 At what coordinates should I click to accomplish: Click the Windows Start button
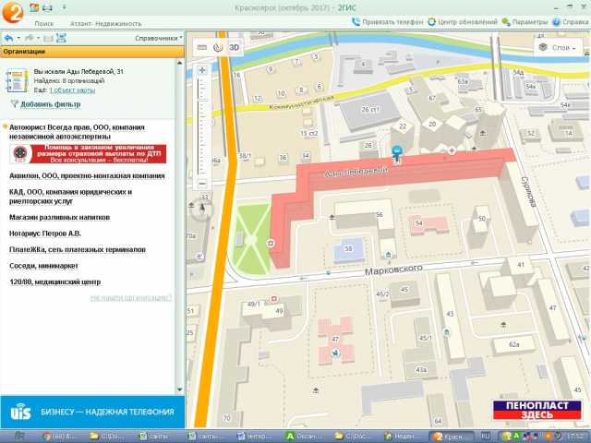click(19, 437)
